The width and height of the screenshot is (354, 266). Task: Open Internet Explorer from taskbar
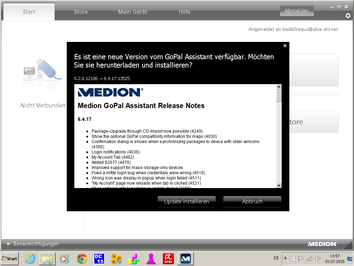[x=30, y=259]
